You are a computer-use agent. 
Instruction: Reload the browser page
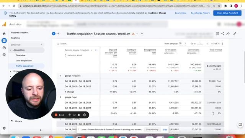(14, 6)
